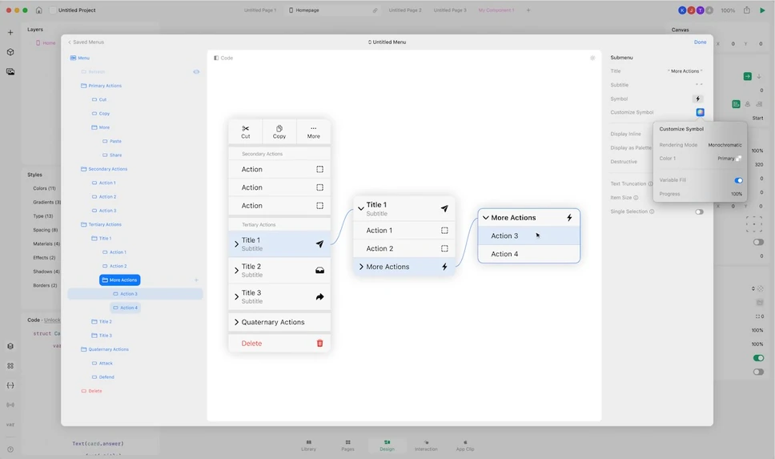Switch to the My Component 1 tab
This screenshot has width=775, height=459.
[496, 10]
